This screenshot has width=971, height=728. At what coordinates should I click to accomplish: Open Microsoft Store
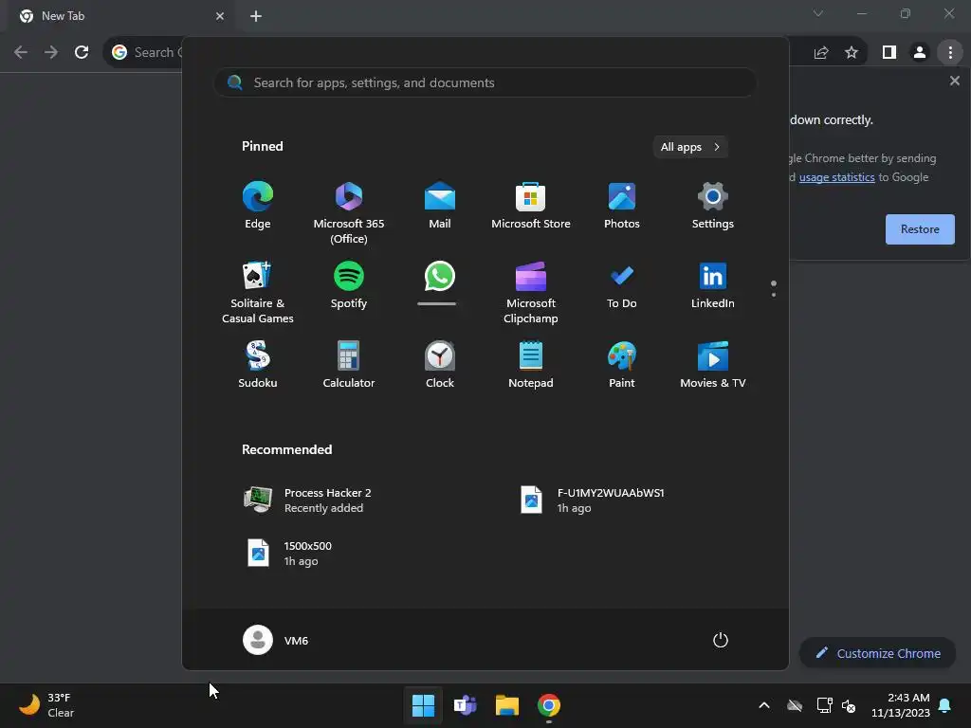[531, 206]
